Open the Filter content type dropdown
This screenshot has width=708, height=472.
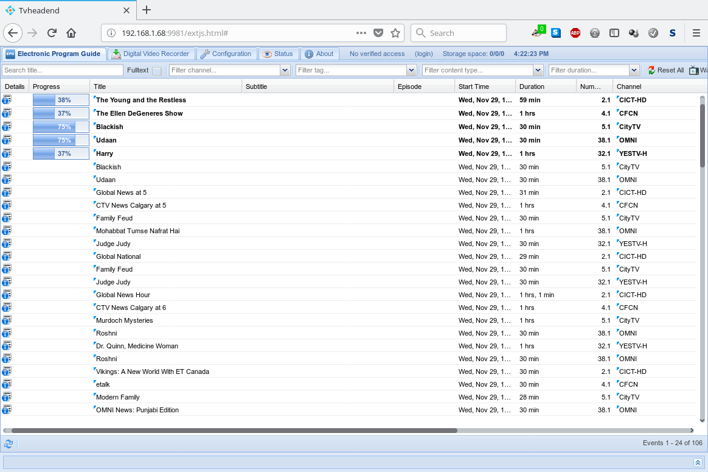(538, 71)
